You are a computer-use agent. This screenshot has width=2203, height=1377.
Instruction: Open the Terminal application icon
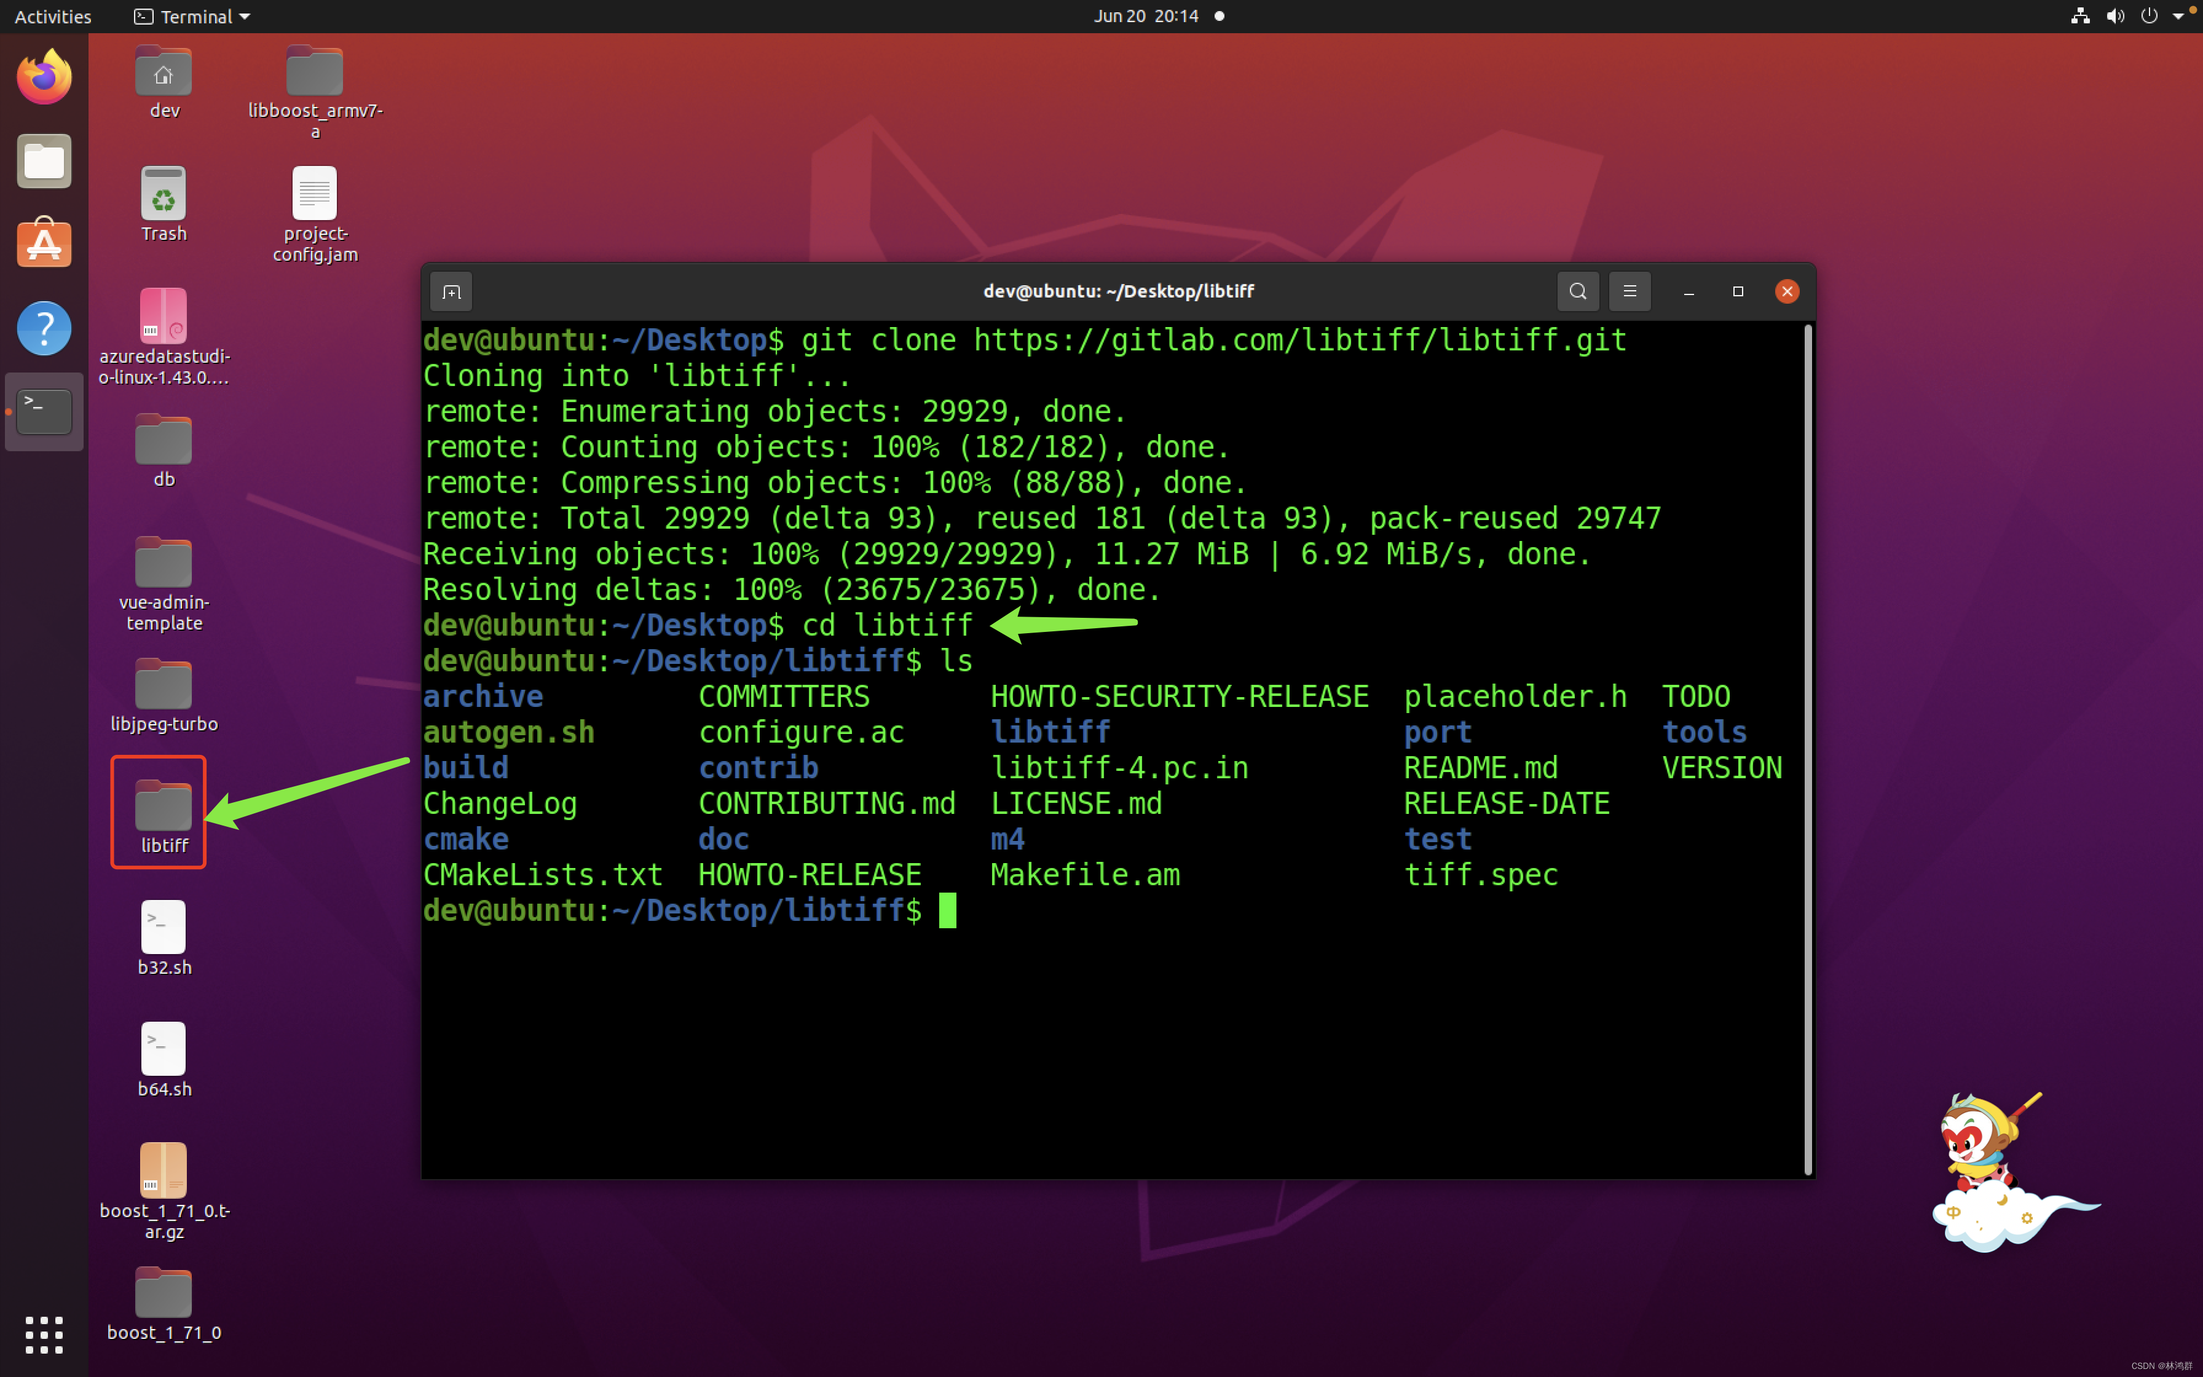44,411
